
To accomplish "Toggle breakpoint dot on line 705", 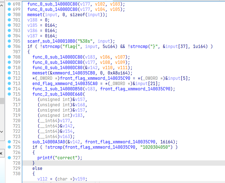I will point(9,41).
